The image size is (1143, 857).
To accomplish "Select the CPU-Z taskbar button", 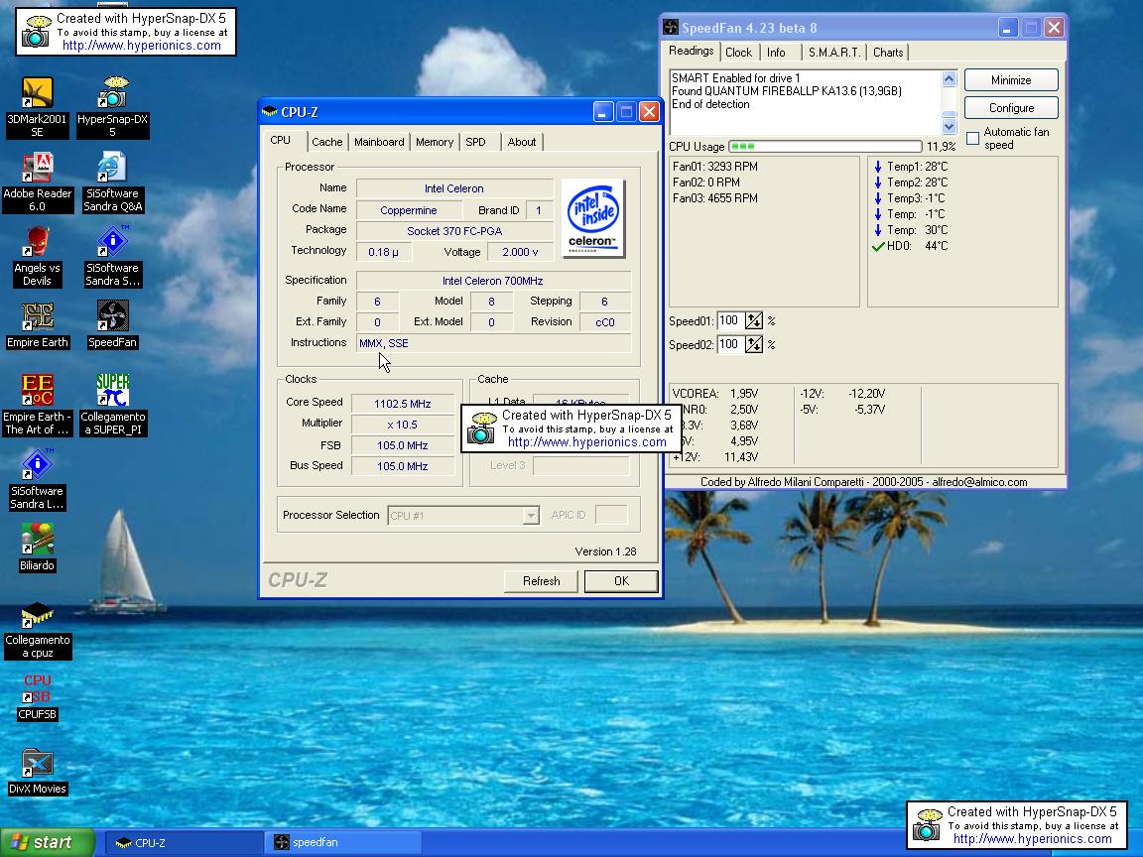I will coord(184,842).
